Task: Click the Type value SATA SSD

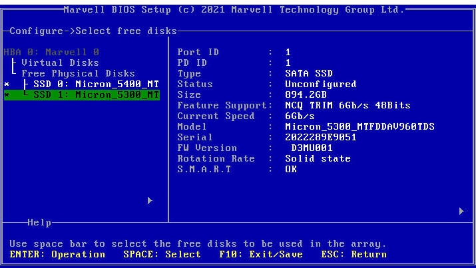Action: pyautogui.click(x=309, y=73)
